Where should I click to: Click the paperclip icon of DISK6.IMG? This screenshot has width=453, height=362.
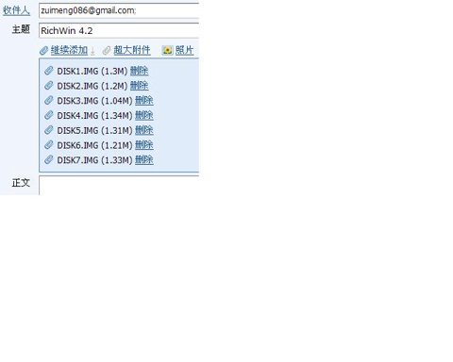tap(49, 145)
